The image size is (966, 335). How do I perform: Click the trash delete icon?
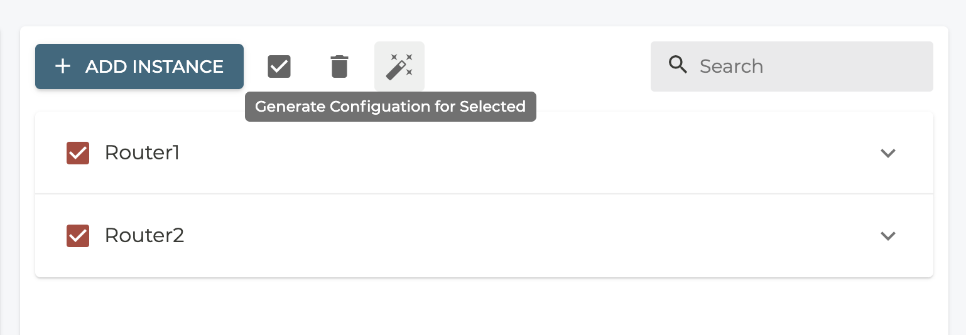(339, 66)
